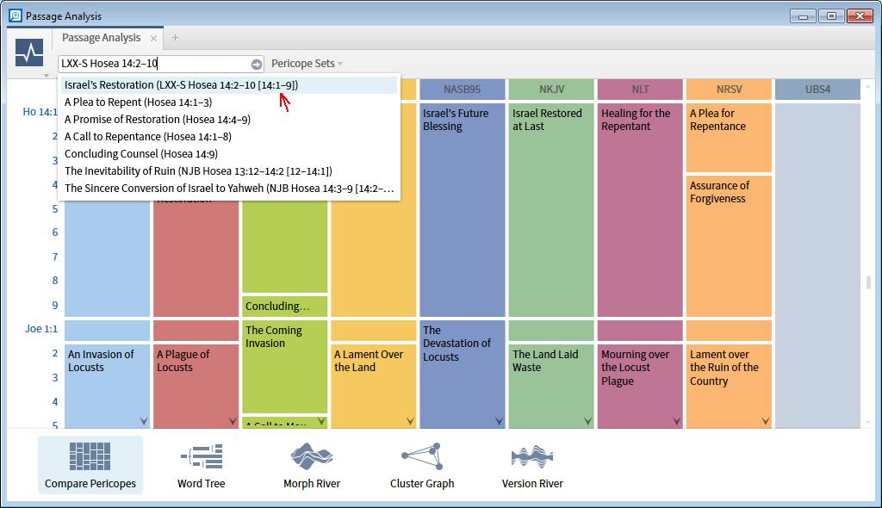Choose The Inevitability of Ruin NJB suggestion
Viewport: 882px width, 508px height.
coord(229,171)
